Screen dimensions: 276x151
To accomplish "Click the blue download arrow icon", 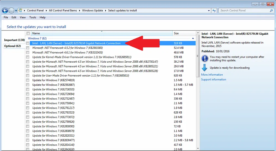I will click(x=204, y=68).
